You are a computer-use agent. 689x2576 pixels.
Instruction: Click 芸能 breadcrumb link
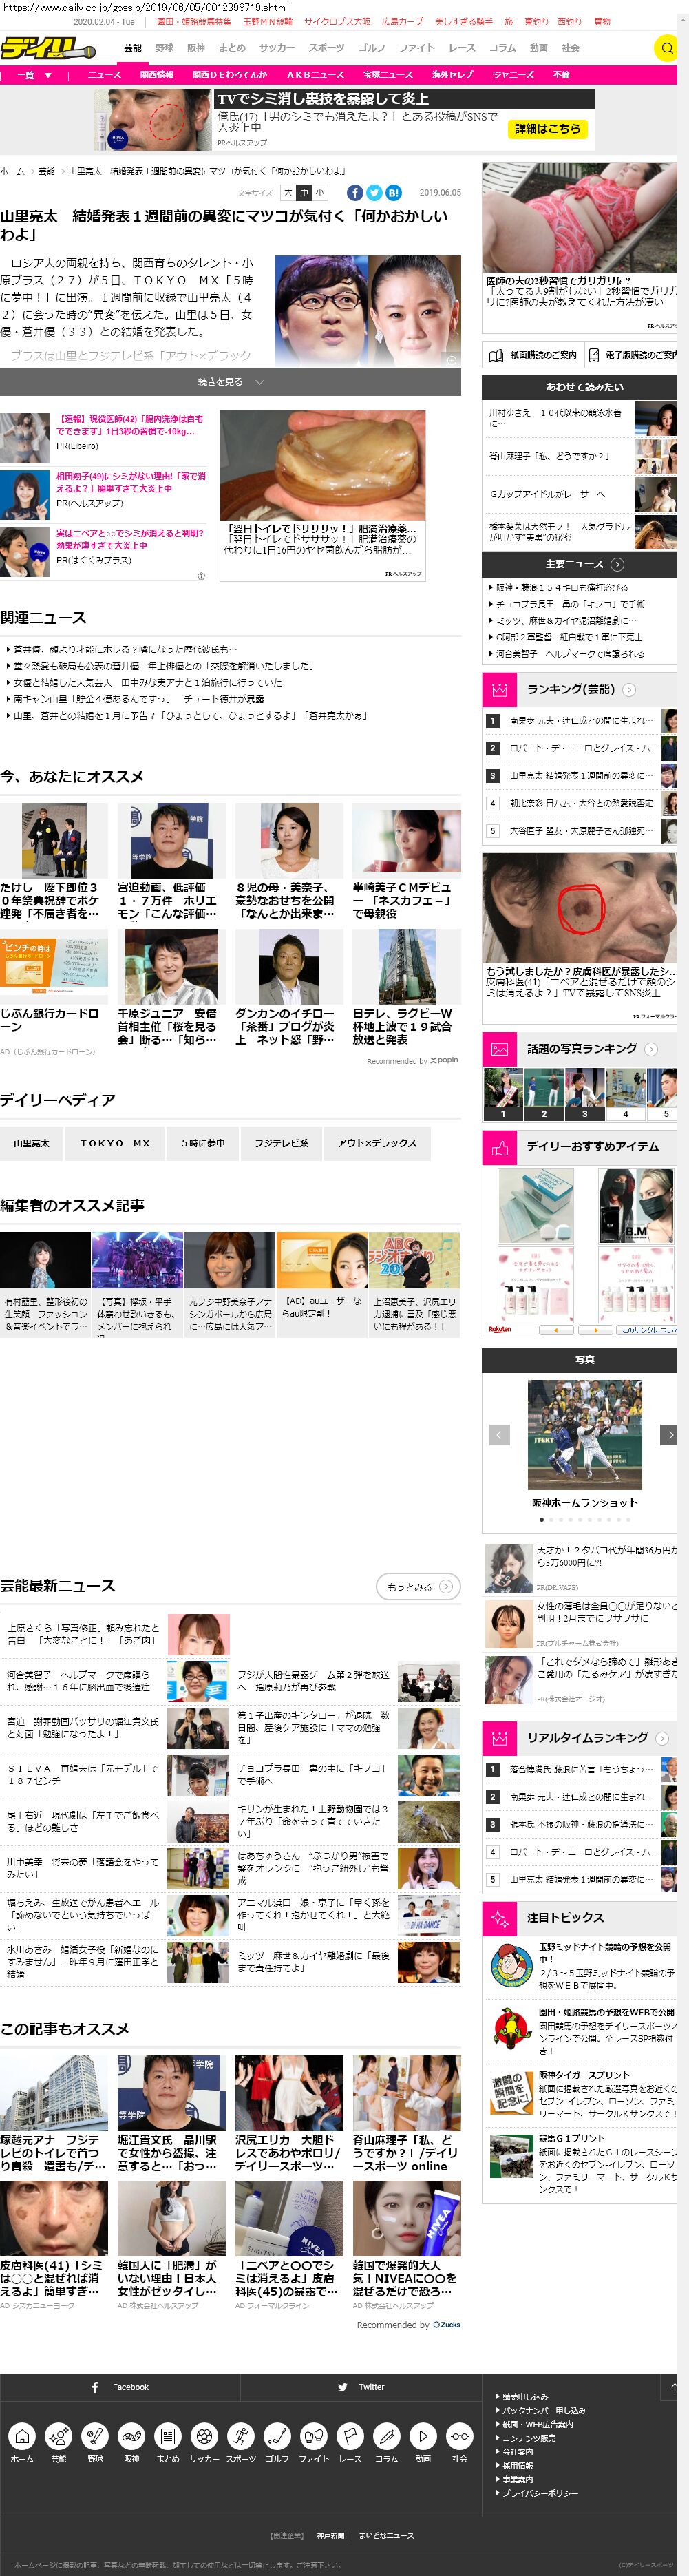tap(47, 171)
